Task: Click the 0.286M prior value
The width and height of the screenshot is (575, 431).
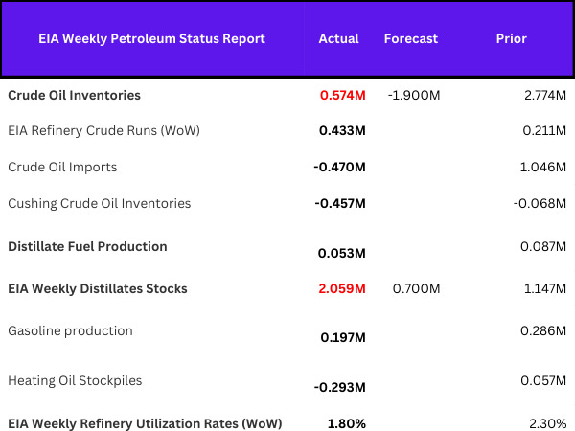Action: 543,331
